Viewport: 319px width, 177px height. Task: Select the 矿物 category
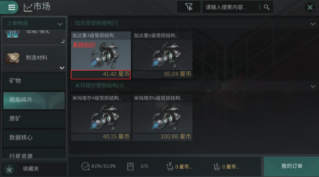(34, 81)
